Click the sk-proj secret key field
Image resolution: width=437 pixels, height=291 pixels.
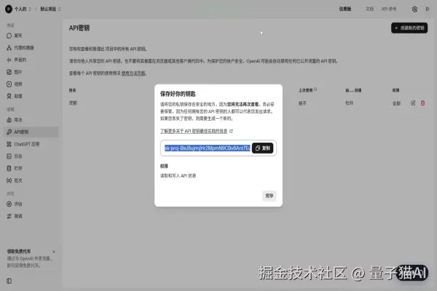(x=207, y=148)
